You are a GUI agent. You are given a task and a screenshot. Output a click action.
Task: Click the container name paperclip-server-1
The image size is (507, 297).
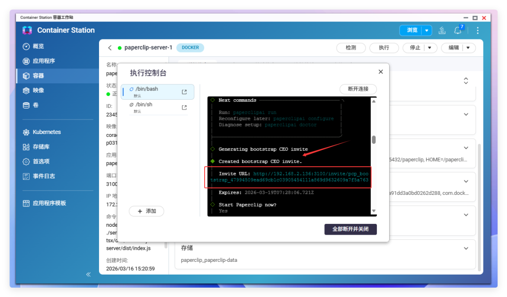point(148,47)
